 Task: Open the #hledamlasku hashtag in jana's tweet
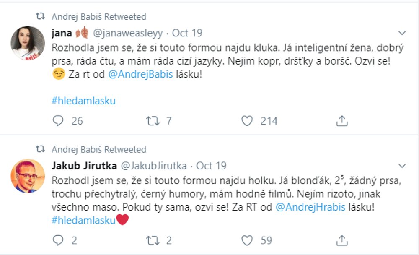click(83, 100)
